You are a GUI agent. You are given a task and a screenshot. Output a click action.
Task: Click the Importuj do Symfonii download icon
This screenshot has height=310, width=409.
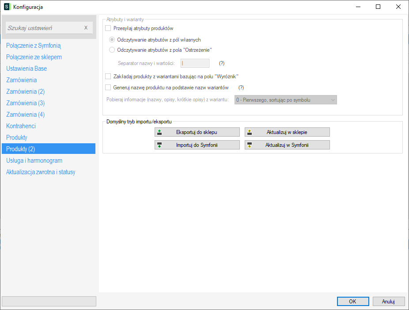point(159,145)
